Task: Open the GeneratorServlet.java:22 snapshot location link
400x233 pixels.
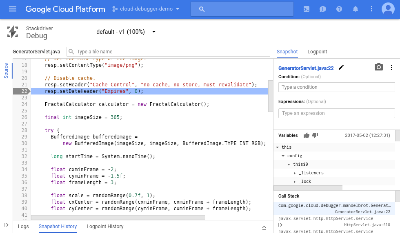Action: click(x=306, y=68)
